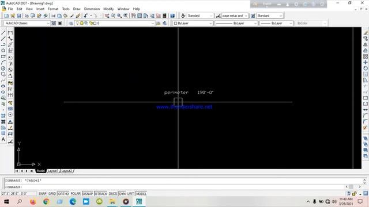Select the Polygon draw tool
Screen dimensions: 369x207
point(3,51)
